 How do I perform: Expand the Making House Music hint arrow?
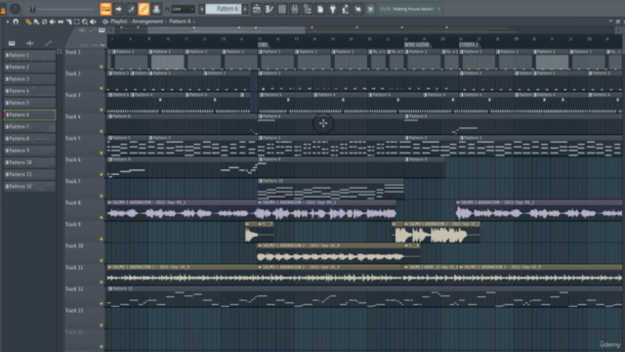coord(438,9)
